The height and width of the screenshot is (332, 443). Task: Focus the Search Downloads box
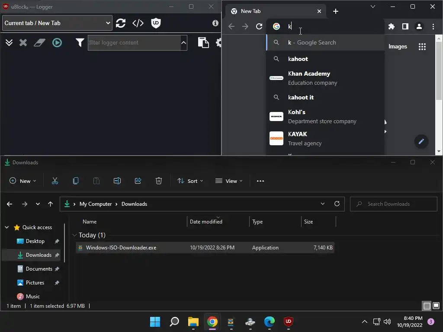394,204
